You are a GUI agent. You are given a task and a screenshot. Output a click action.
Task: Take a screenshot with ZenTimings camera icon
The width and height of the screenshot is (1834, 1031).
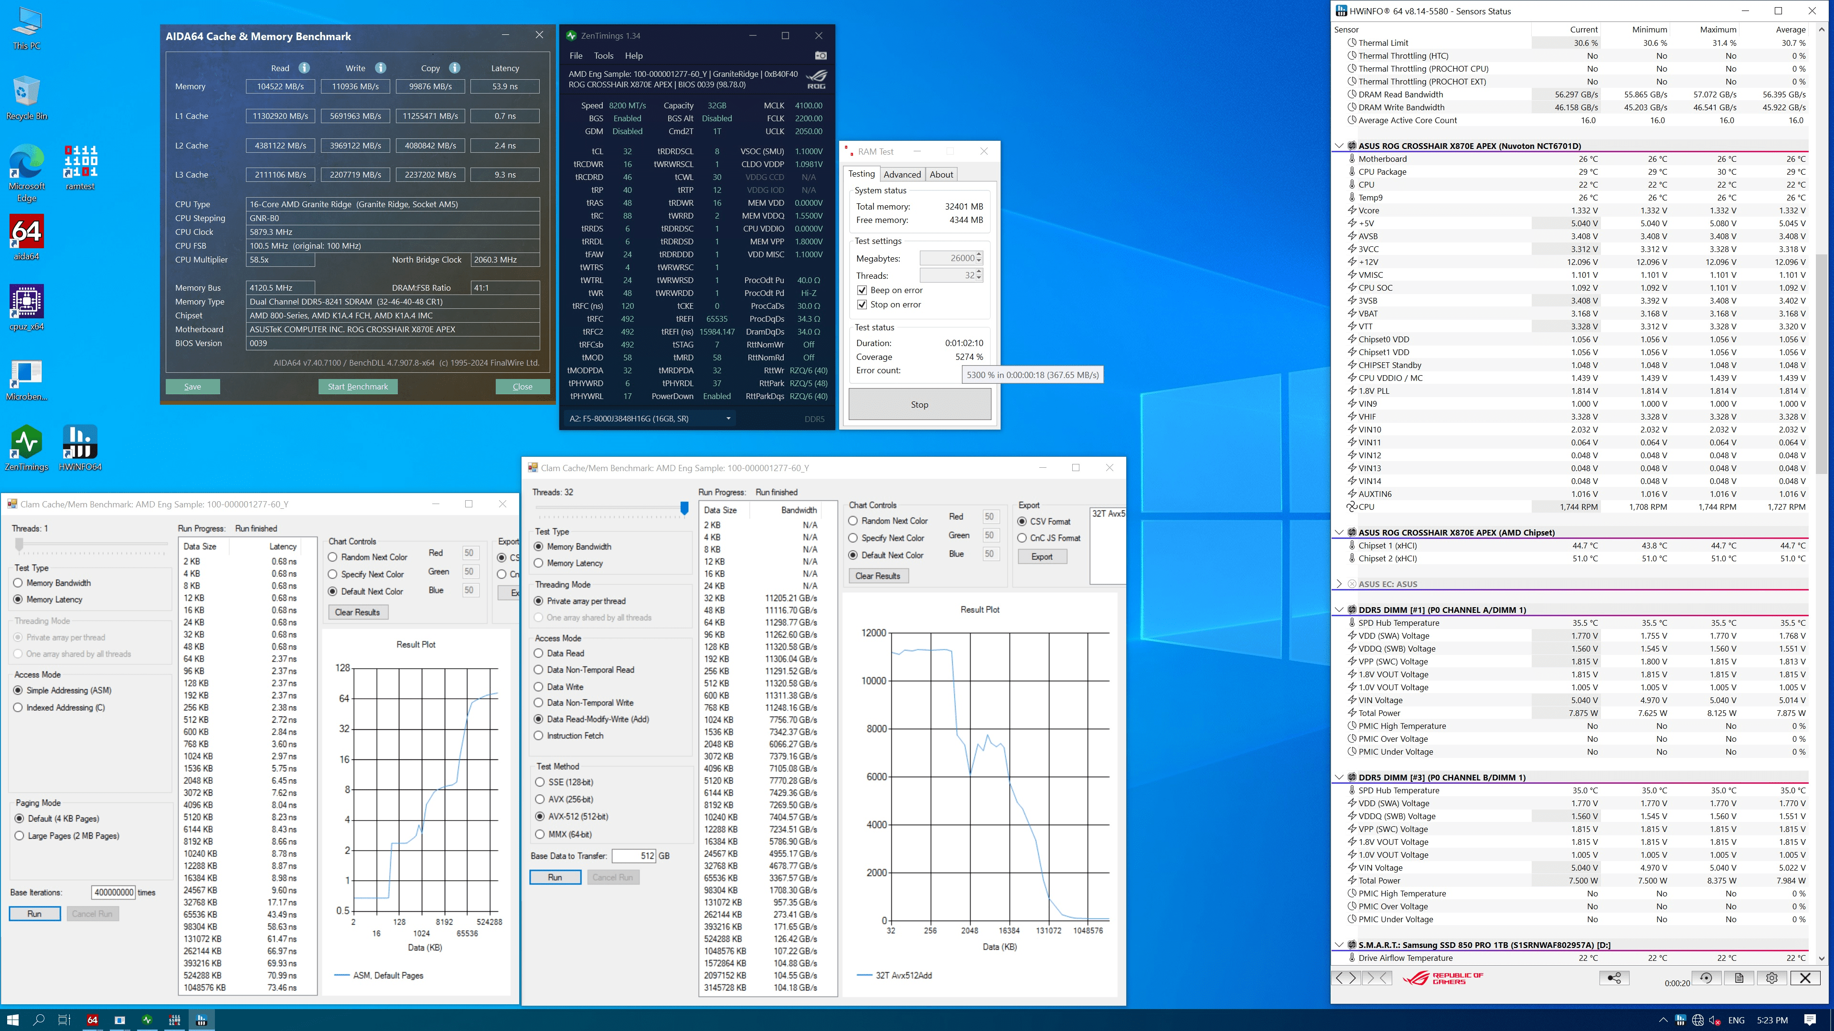(x=821, y=55)
